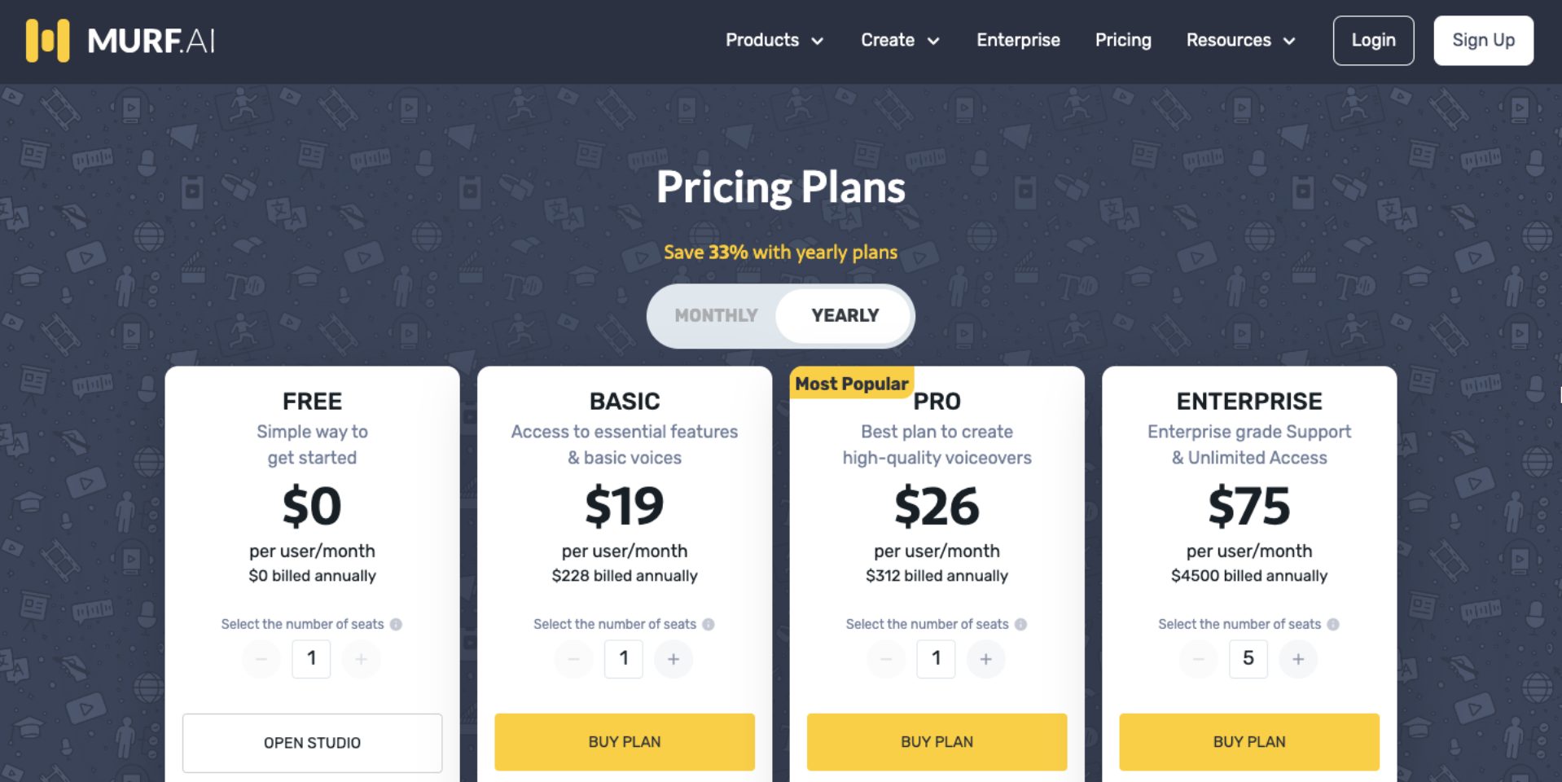This screenshot has height=782, width=1562.
Task: Click the Sign Up button
Action: [1483, 40]
